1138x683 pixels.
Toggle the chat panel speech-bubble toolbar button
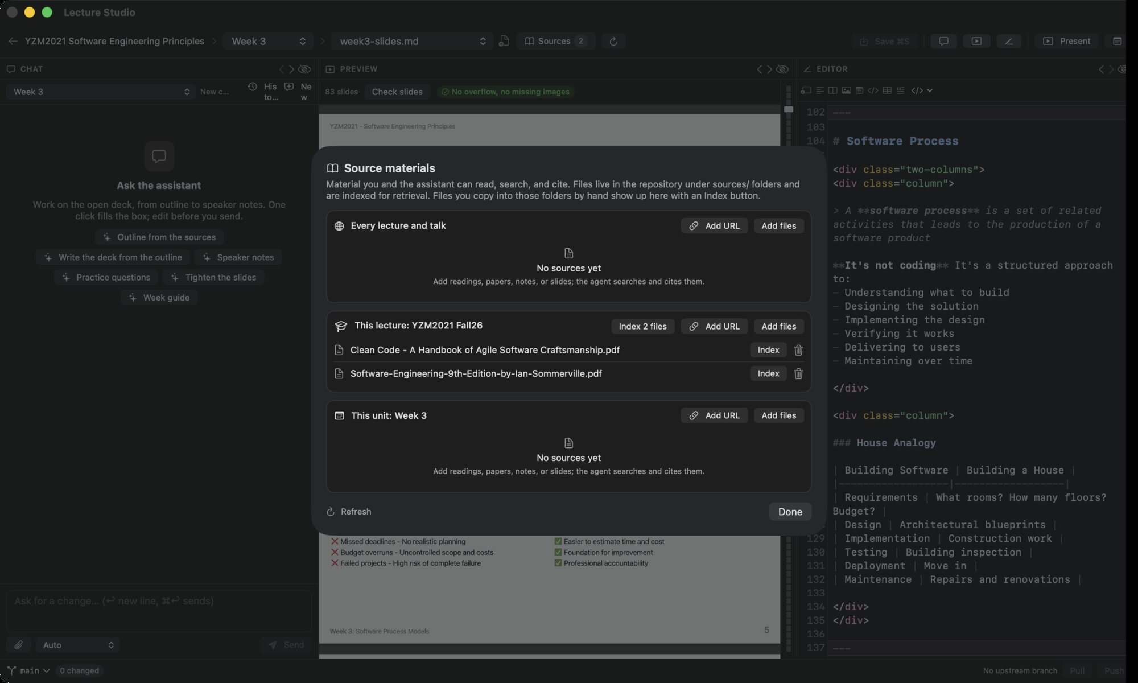tap(943, 41)
